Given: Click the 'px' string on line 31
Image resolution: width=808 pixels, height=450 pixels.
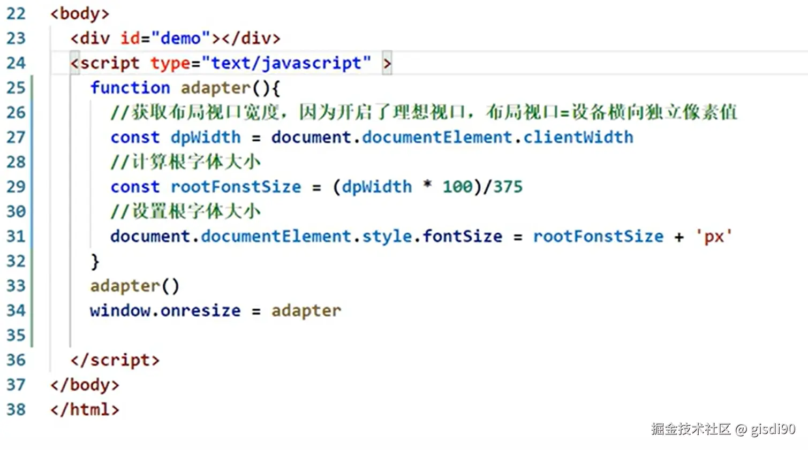Looking at the screenshot, I should 714,237.
